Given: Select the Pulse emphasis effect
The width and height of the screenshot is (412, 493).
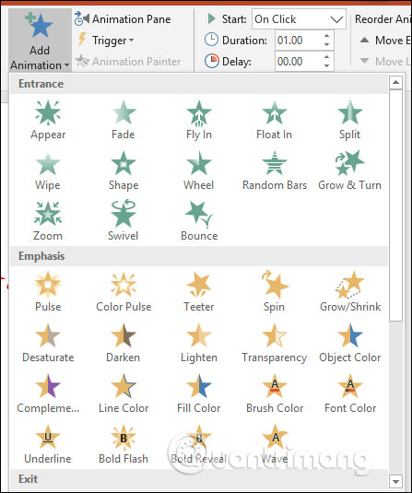Looking at the screenshot, I should click(x=48, y=292).
